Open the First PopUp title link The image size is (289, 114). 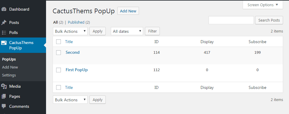click(x=77, y=70)
